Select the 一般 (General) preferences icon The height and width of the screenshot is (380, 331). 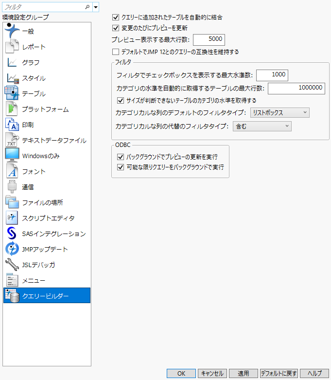pos(12,31)
